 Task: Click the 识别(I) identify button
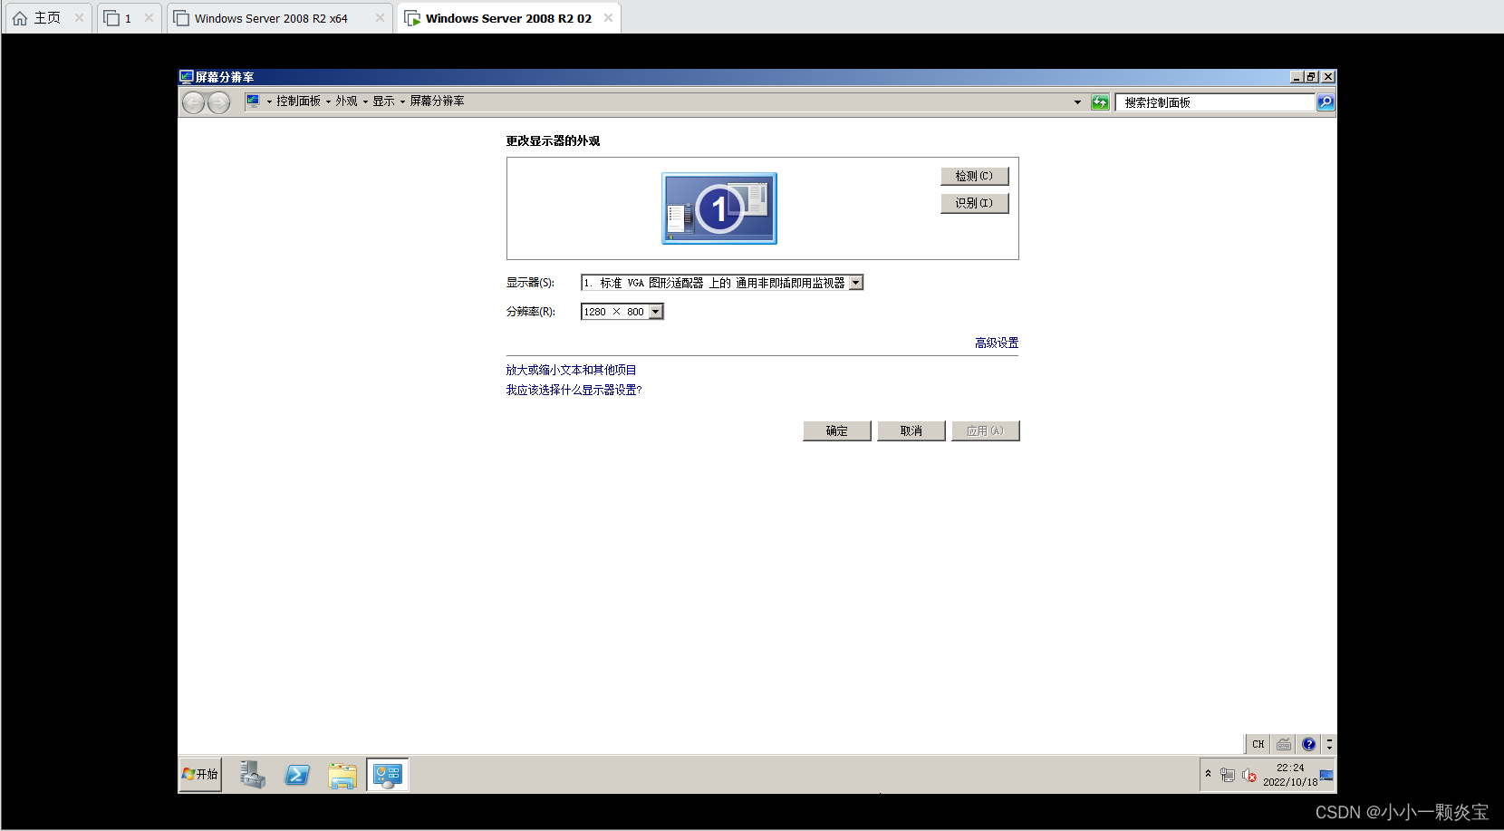click(974, 203)
